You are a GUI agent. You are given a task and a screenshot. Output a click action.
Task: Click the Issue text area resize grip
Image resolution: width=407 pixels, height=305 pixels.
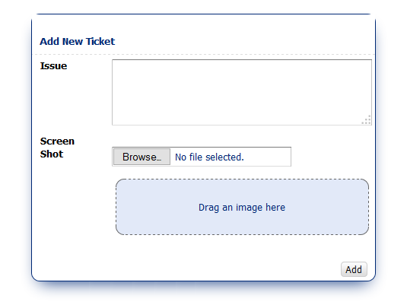pyautogui.click(x=367, y=120)
